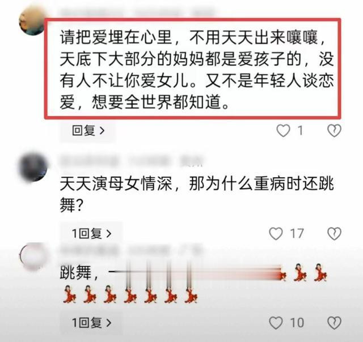Viewport: 363px width, 342px height.
Task: Click the chevron next to first 回复
Action: [x=102, y=131]
